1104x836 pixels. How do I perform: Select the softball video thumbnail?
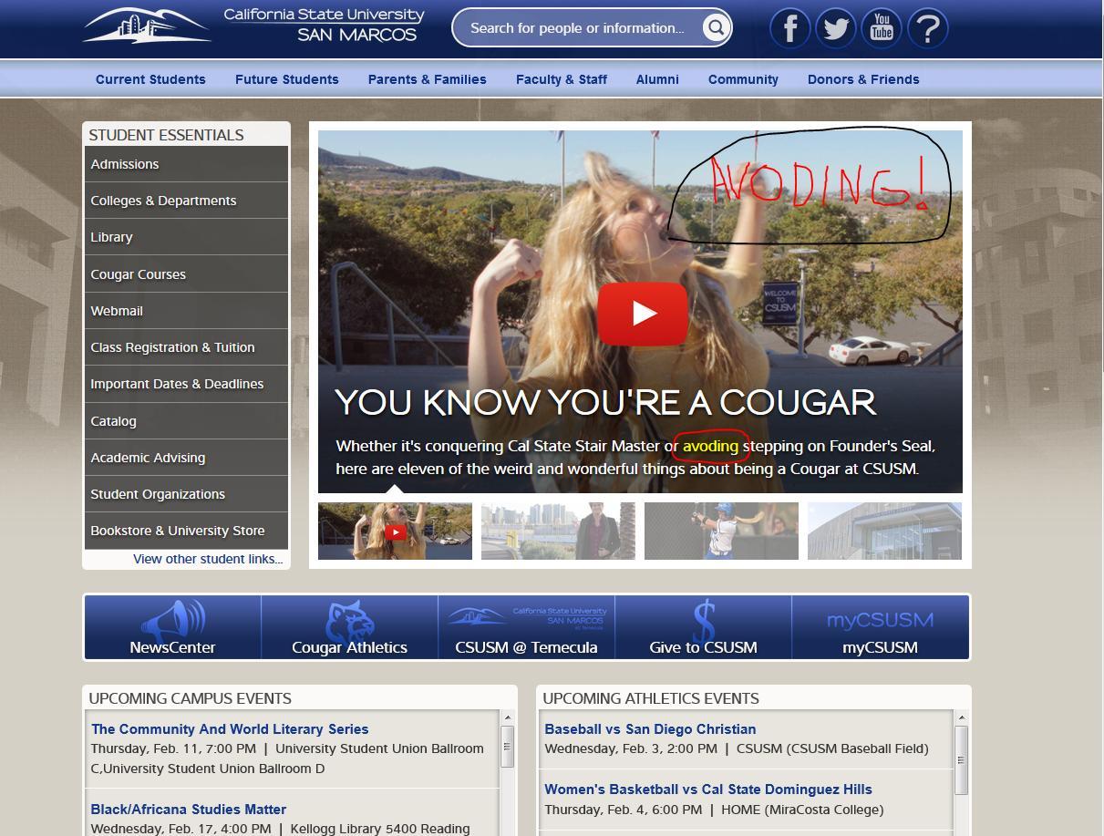click(721, 531)
